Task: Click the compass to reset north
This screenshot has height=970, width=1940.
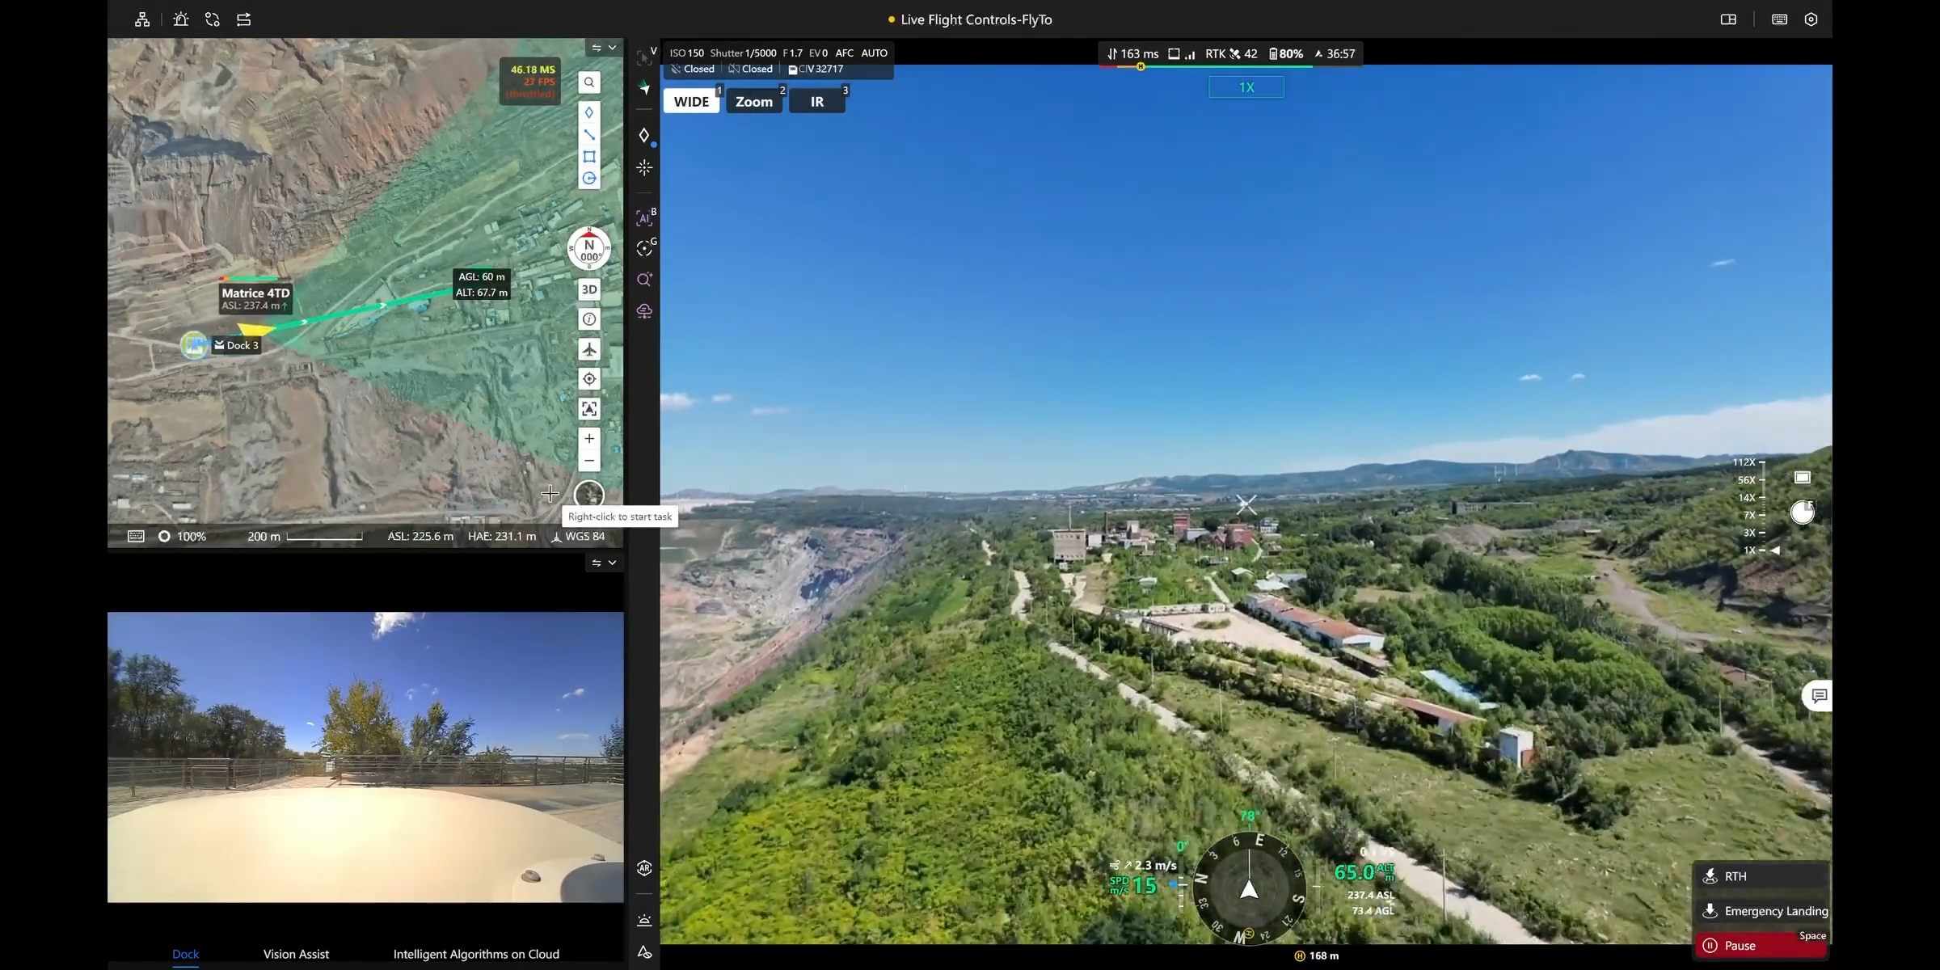Action: click(x=589, y=249)
